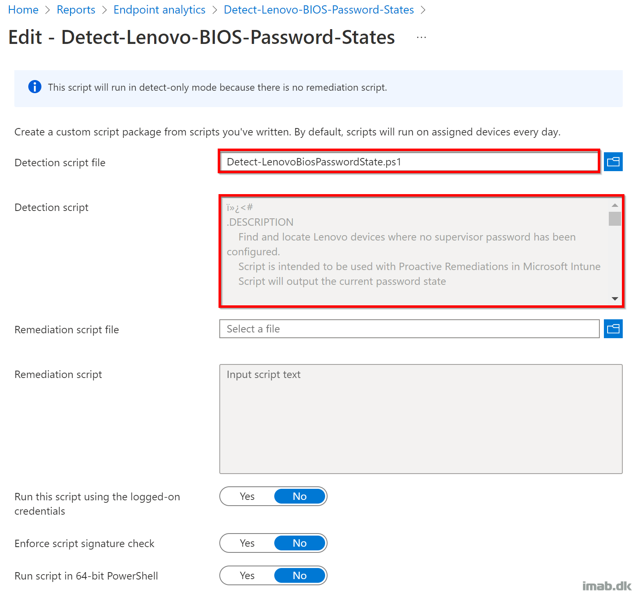633x591 pixels.
Task: Set enforce script signature check to No
Action: 300,543
